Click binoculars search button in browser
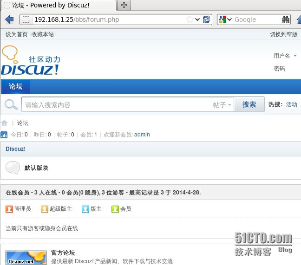Image resolution: width=301 pixels, height=265 pixels. tap(286, 19)
